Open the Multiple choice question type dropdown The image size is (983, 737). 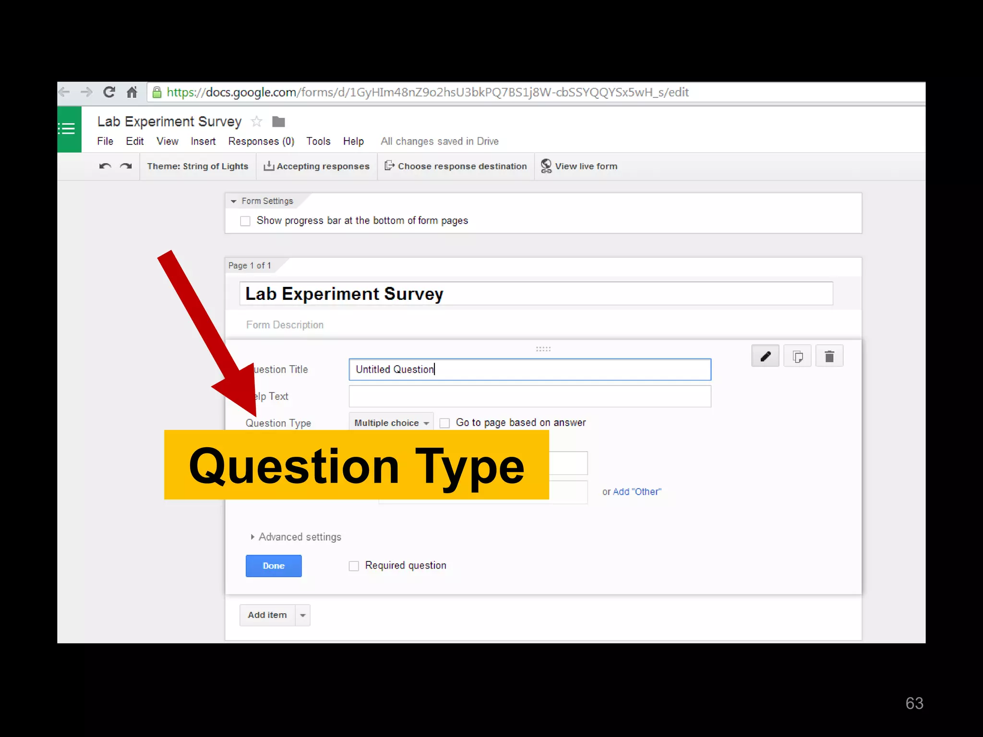click(x=391, y=423)
